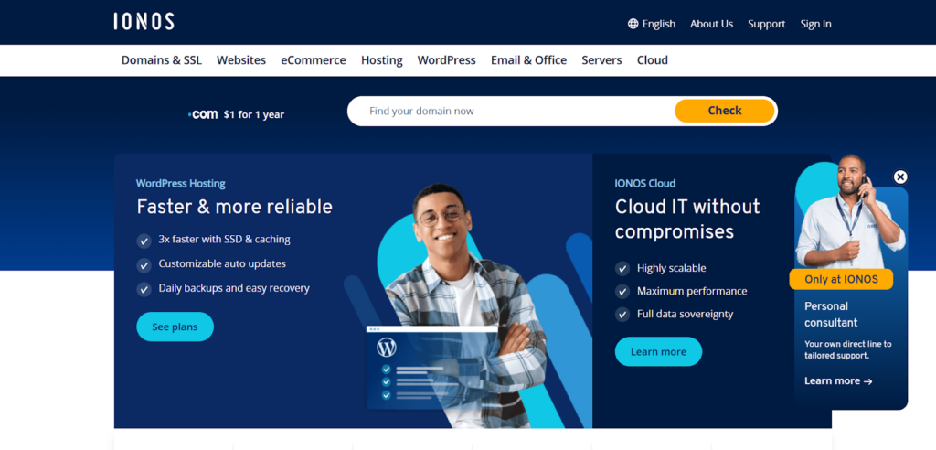This screenshot has width=936, height=450.
Task: Open the Domains & SSL menu
Action: (x=162, y=60)
